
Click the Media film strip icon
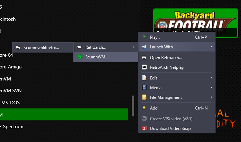click(x=144, y=87)
